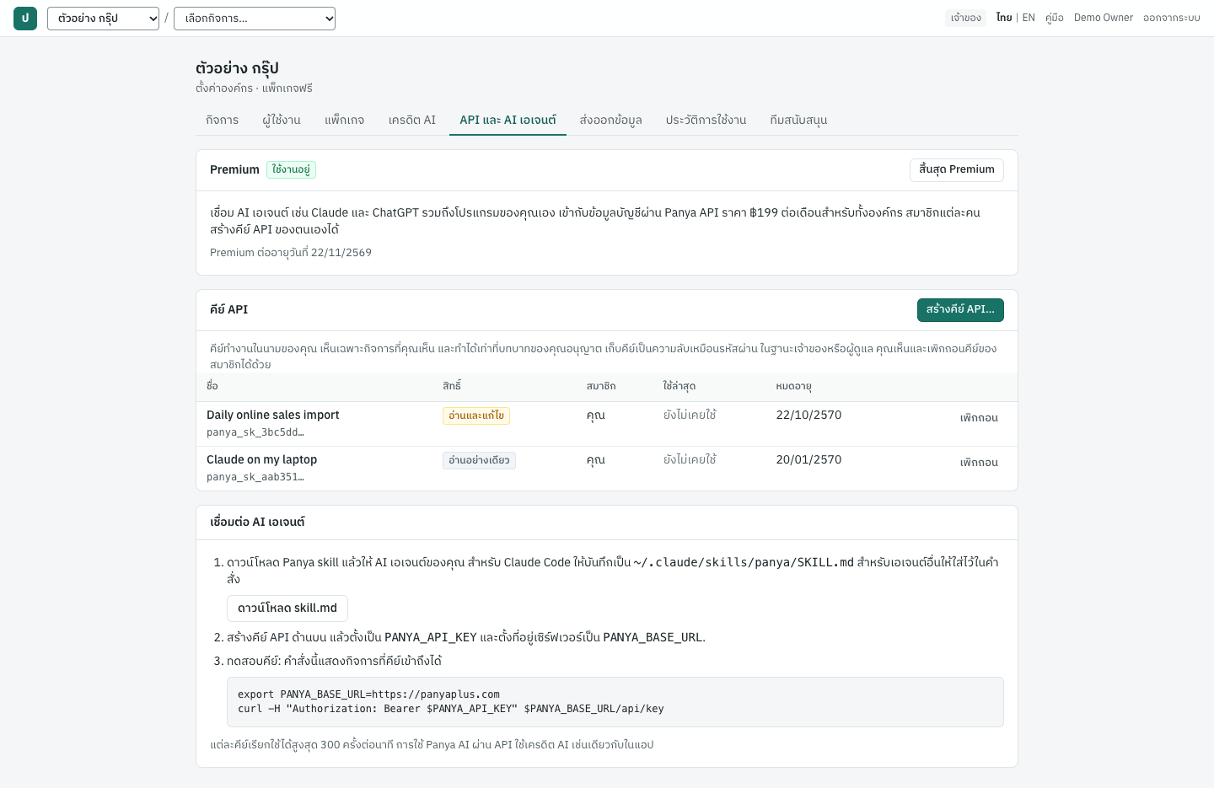
Task: Click the Daily online sales import name
Action: (273, 415)
